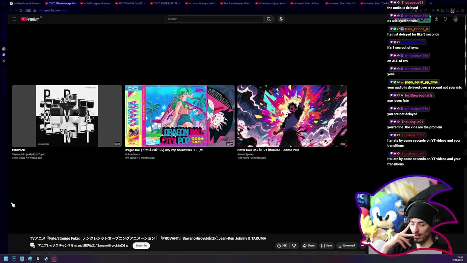Open the Opera GX icon in the taskbar

coord(54,259)
